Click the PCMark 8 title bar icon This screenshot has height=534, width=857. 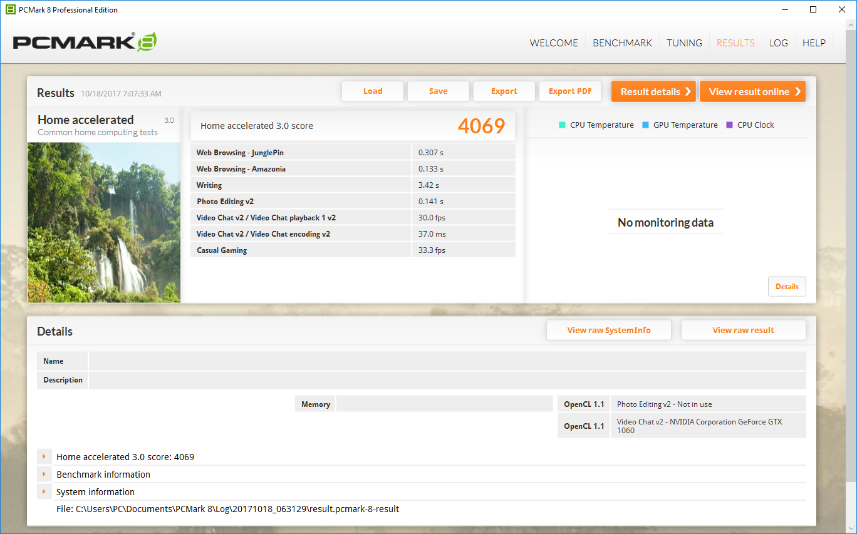pos(10,9)
